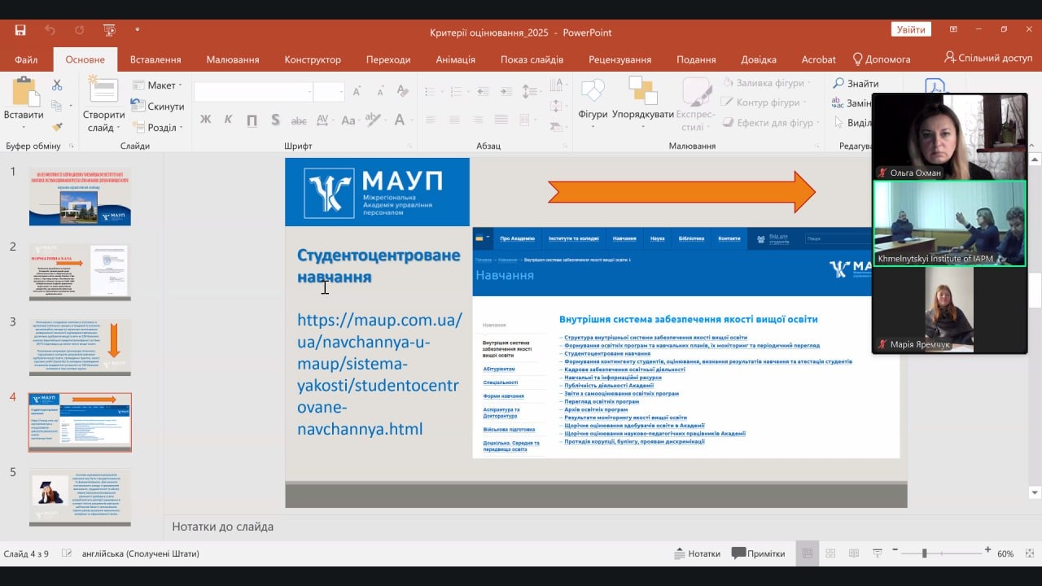Open the Вставлення ribbon tab
Image resolution: width=1042 pixels, height=586 pixels.
(x=155, y=59)
